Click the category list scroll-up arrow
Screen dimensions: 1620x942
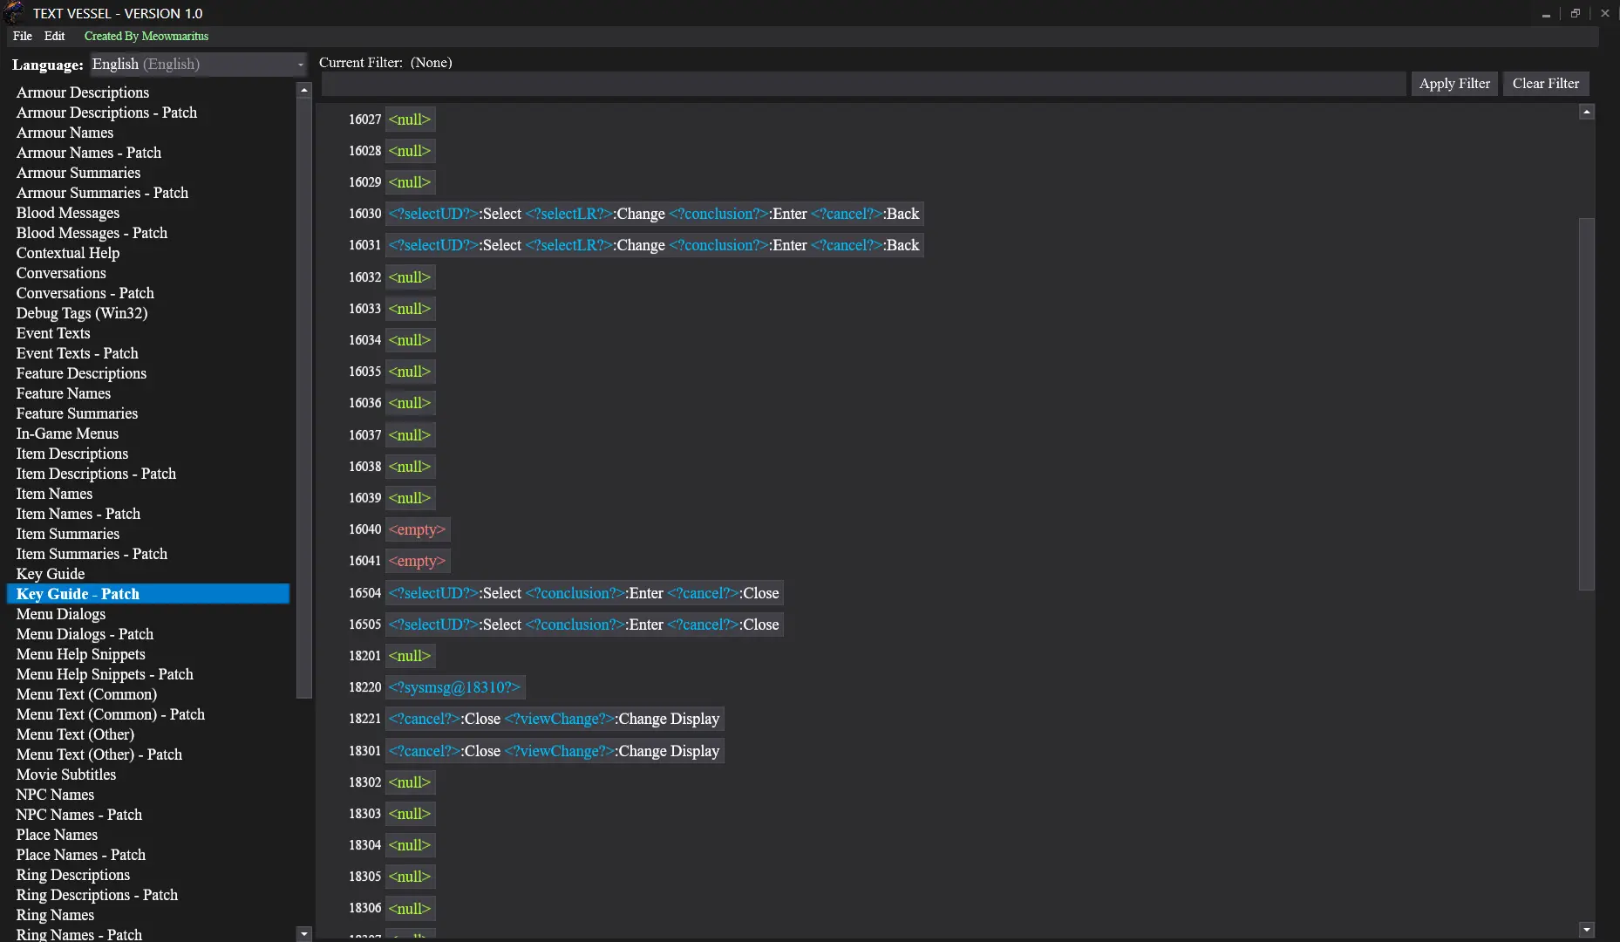(304, 90)
